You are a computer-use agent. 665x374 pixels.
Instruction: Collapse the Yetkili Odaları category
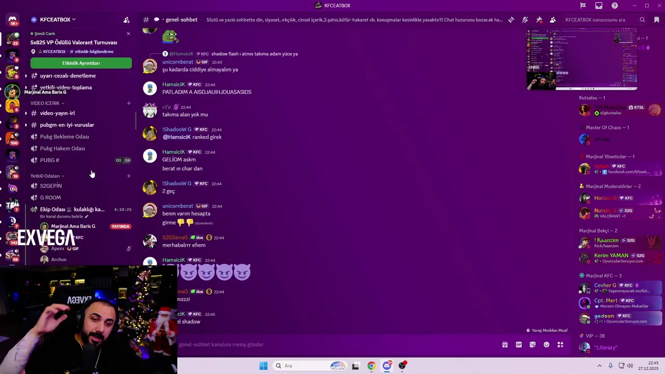click(x=47, y=176)
